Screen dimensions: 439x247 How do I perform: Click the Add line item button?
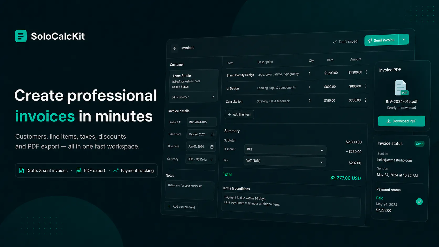click(239, 114)
